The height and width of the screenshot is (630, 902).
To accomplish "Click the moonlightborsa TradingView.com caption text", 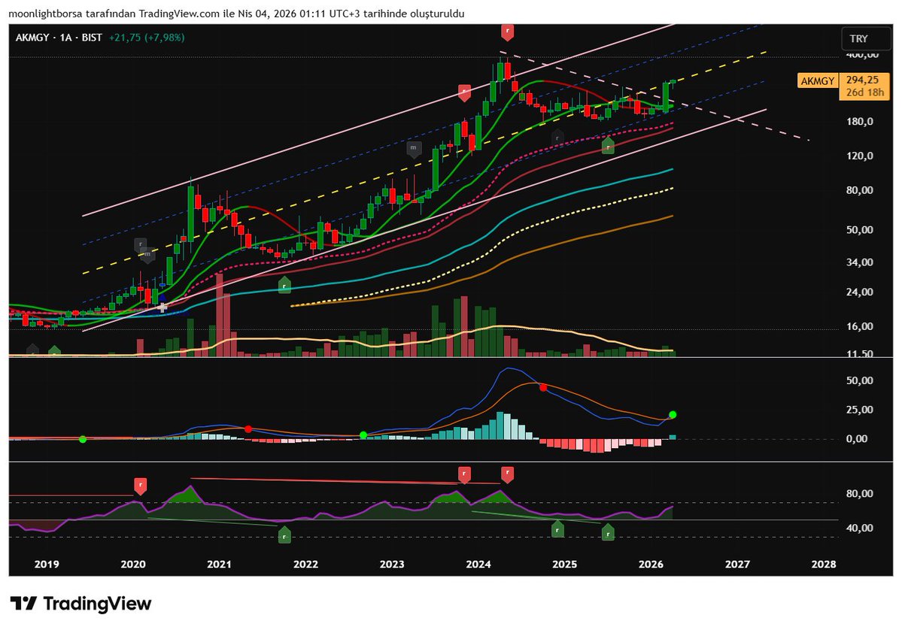I will pos(236,14).
